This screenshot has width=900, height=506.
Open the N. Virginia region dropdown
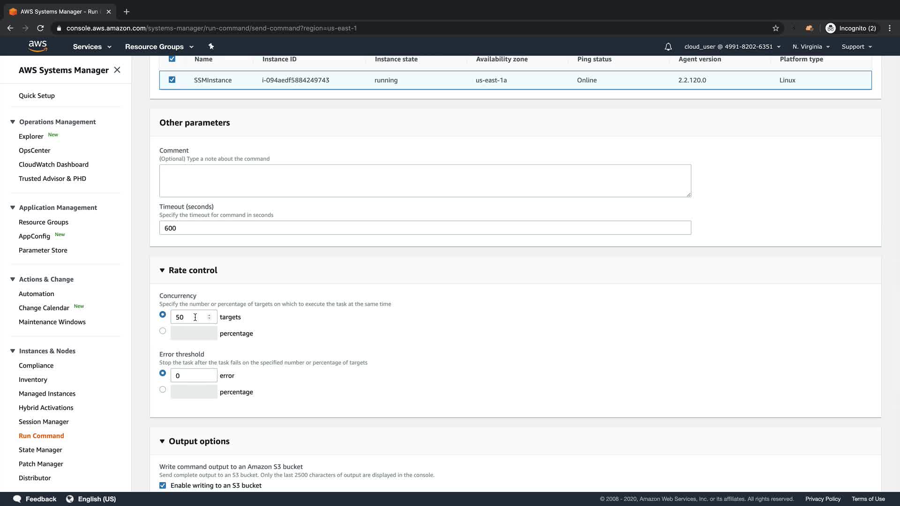(x=811, y=47)
